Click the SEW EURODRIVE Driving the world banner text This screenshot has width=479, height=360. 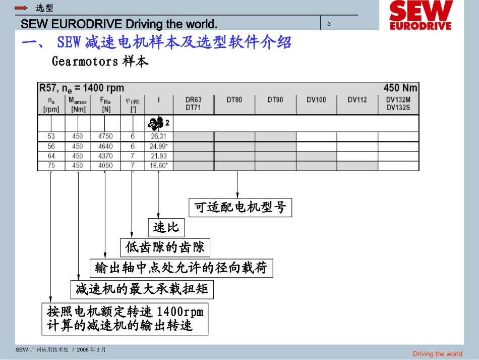pyautogui.click(x=119, y=24)
